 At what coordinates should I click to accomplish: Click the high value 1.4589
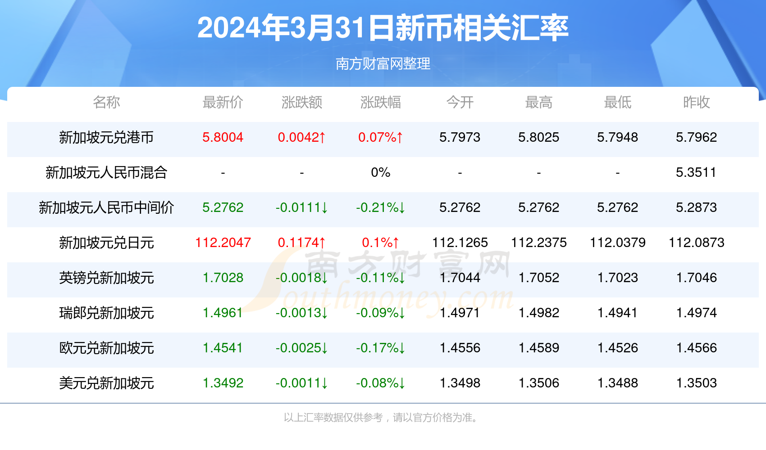[x=538, y=348]
